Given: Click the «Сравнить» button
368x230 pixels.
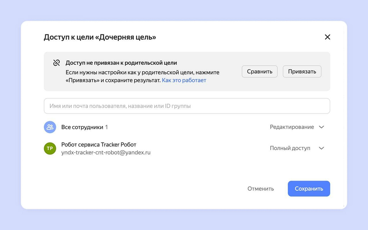Looking at the screenshot, I should (259, 72).
